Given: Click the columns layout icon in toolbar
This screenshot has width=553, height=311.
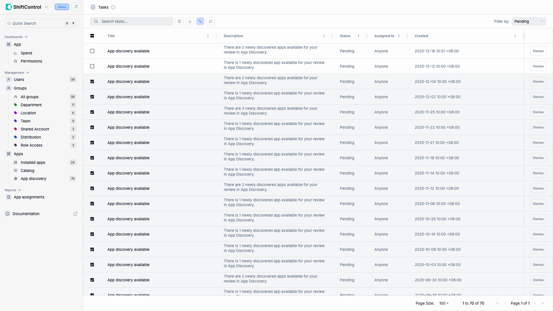Looking at the screenshot, I should 179,21.
